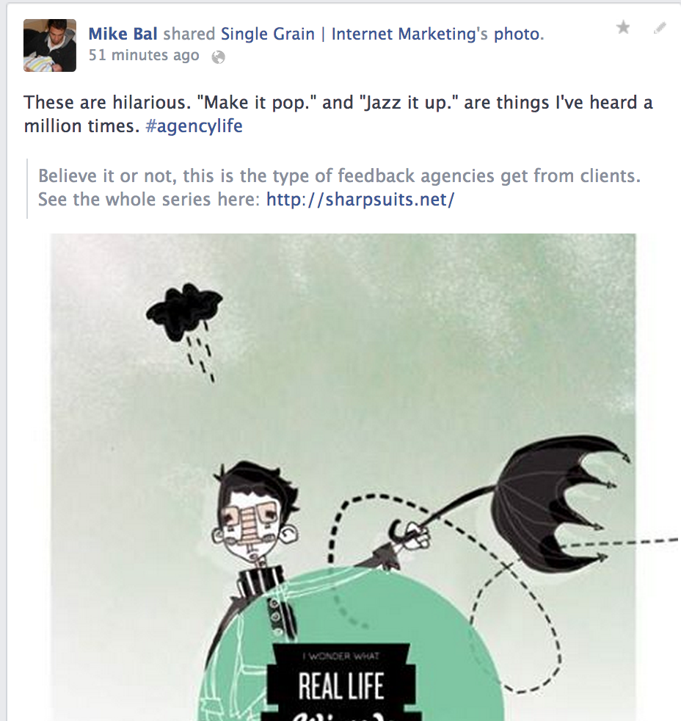The image size is (681, 721).
Task: Open the shared 'photo' link
Action: click(x=517, y=34)
